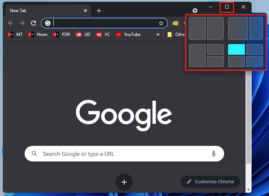Snap window to narrow right zone of uneven split
This screenshot has width=269, height=196.
point(256,28)
